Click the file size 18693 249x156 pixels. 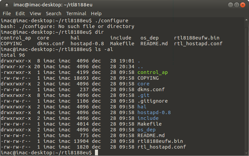(81, 78)
